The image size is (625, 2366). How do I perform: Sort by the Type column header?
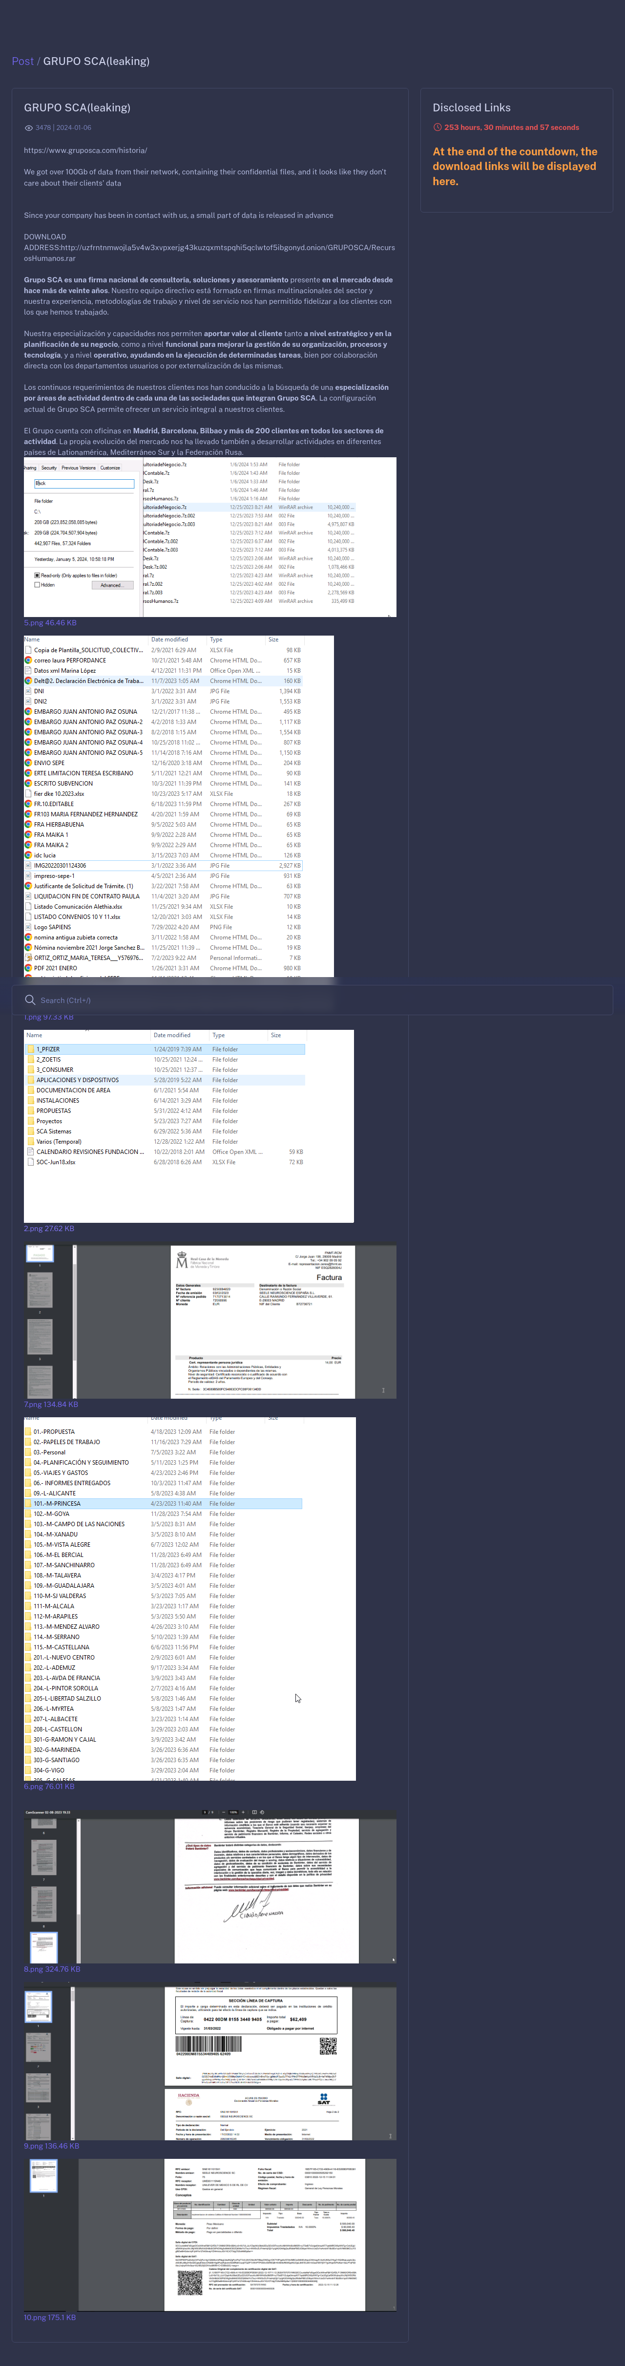[218, 1035]
